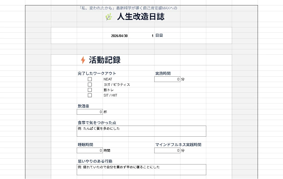Tick the ヨガ / ピラティス checkbox

click(x=90, y=85)
